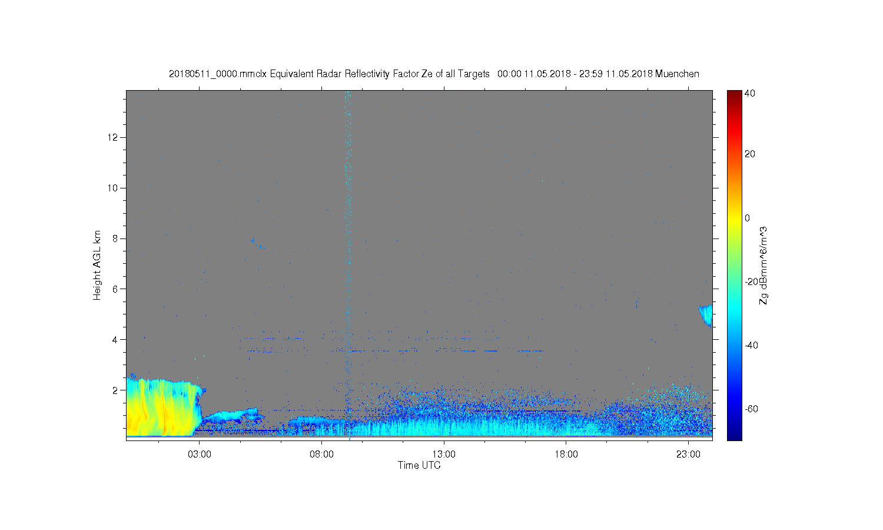Click the "Time UTC" axis label
Screen dimensions: 883x530
tap(419, 465)
